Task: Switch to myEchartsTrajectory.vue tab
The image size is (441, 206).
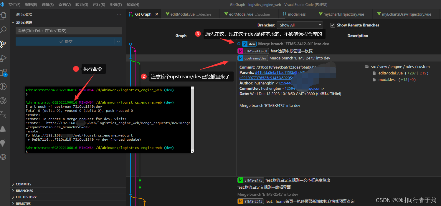Action: tap(343, 14)
